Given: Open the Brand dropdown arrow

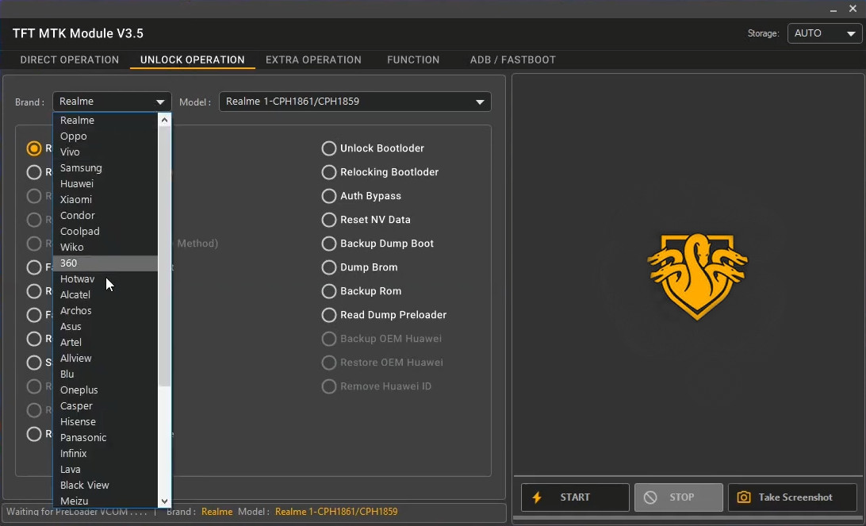Looking at the screenshot, I should [x=159, y=102].
